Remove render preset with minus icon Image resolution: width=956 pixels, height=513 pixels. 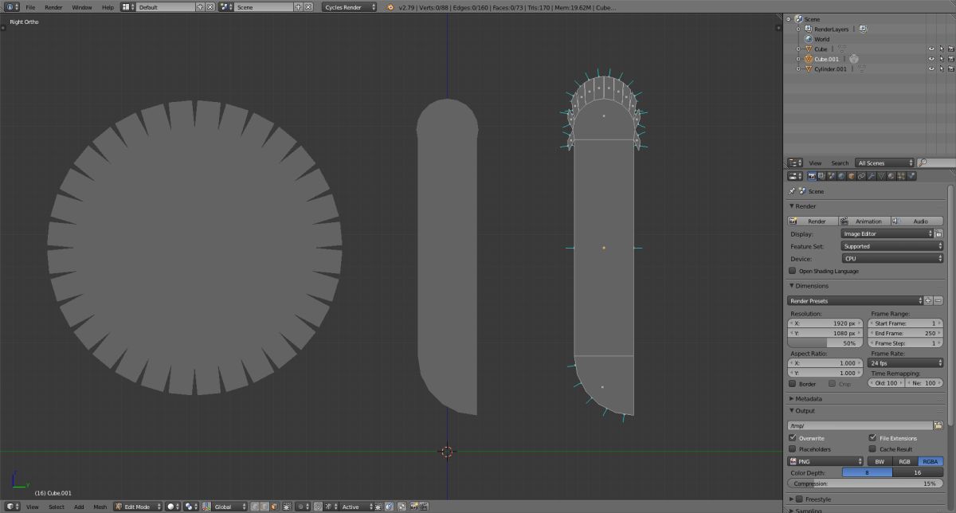click(x=938, y=301)
